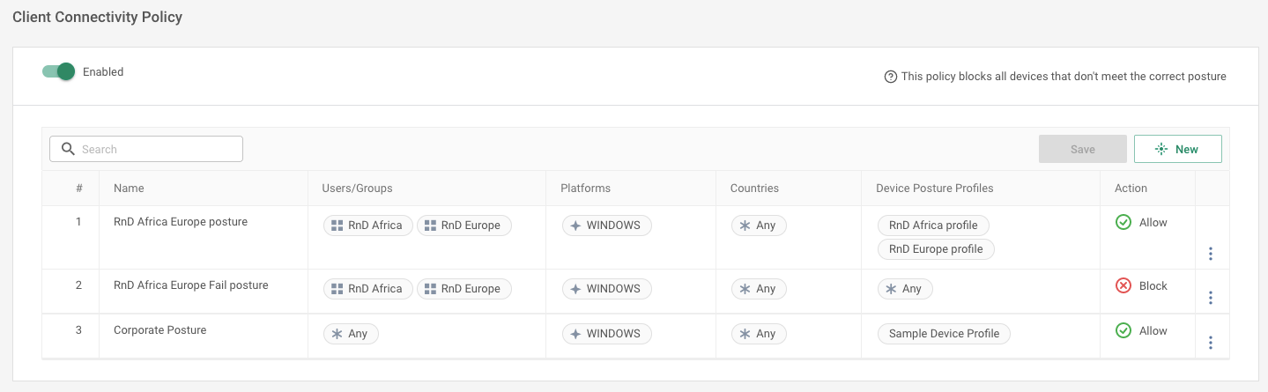Click RnD Europe group chip in row 2
The width and height of the screenshot is (1268, 392).
pyautogui.click(x=464, y=288)
